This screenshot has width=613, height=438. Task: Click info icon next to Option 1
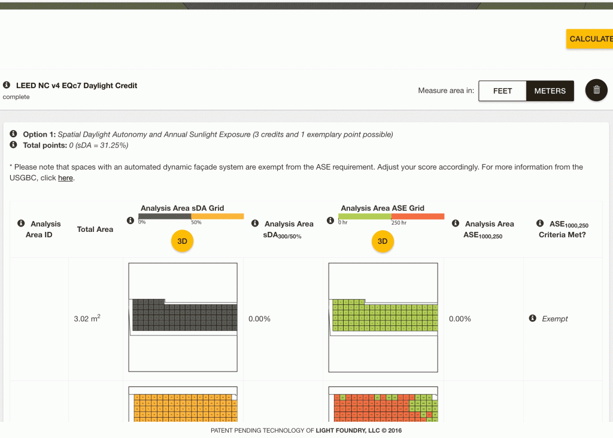point(14,134)
